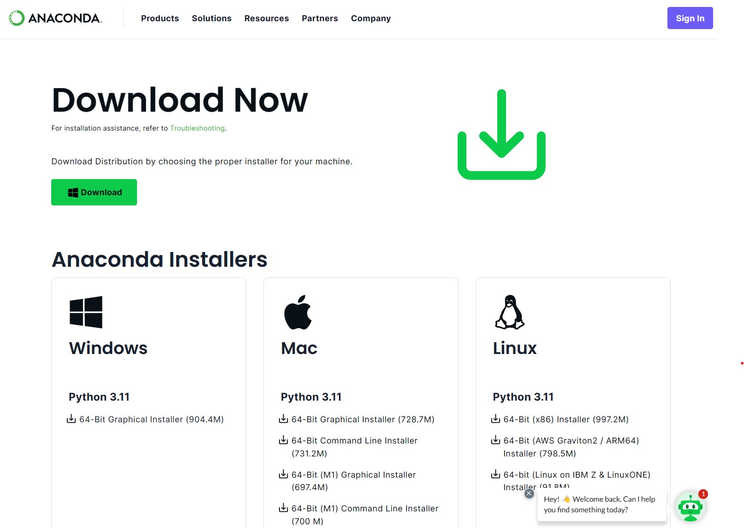
Task: Expand the Company navigation menu
Action: pos(370,18)
